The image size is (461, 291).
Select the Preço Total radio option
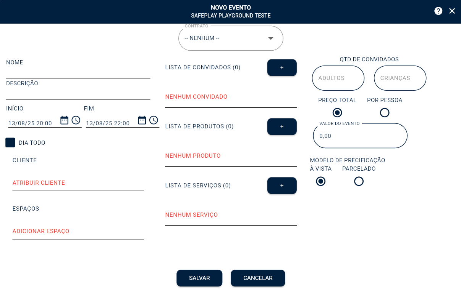tap(337, 113)
